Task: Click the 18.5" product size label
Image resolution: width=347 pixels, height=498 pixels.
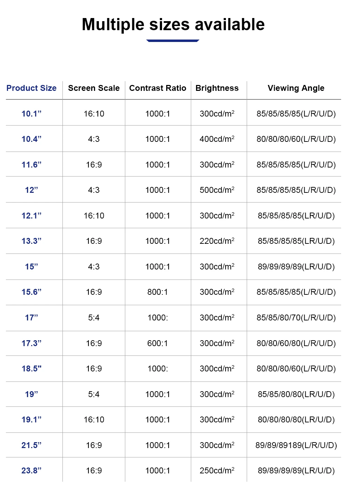Action: click(x=32, y=369)
